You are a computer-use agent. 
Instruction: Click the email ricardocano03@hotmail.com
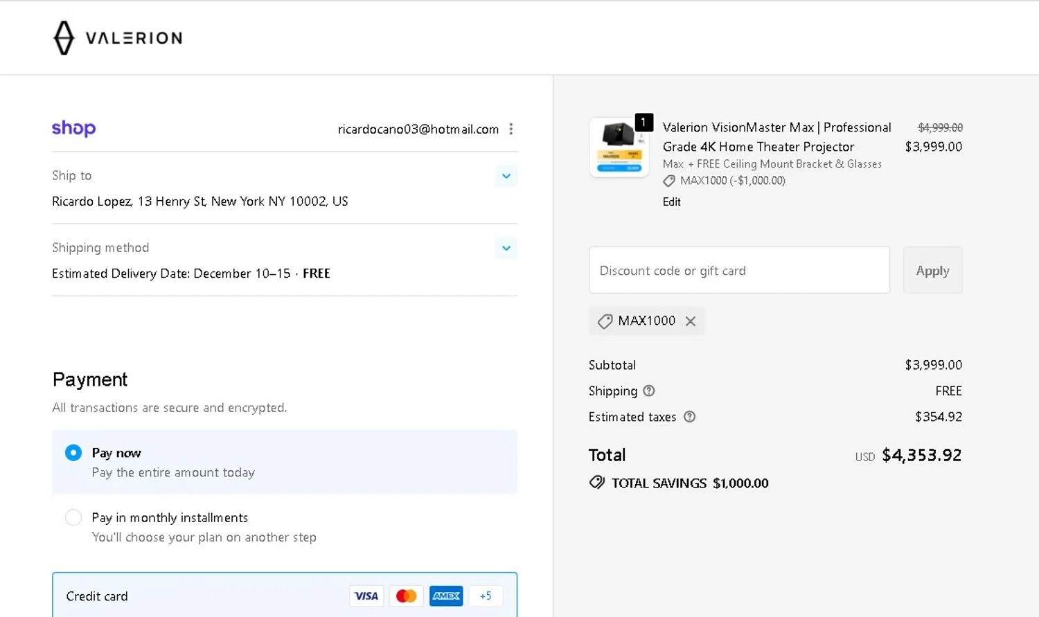tap(418, 129)
